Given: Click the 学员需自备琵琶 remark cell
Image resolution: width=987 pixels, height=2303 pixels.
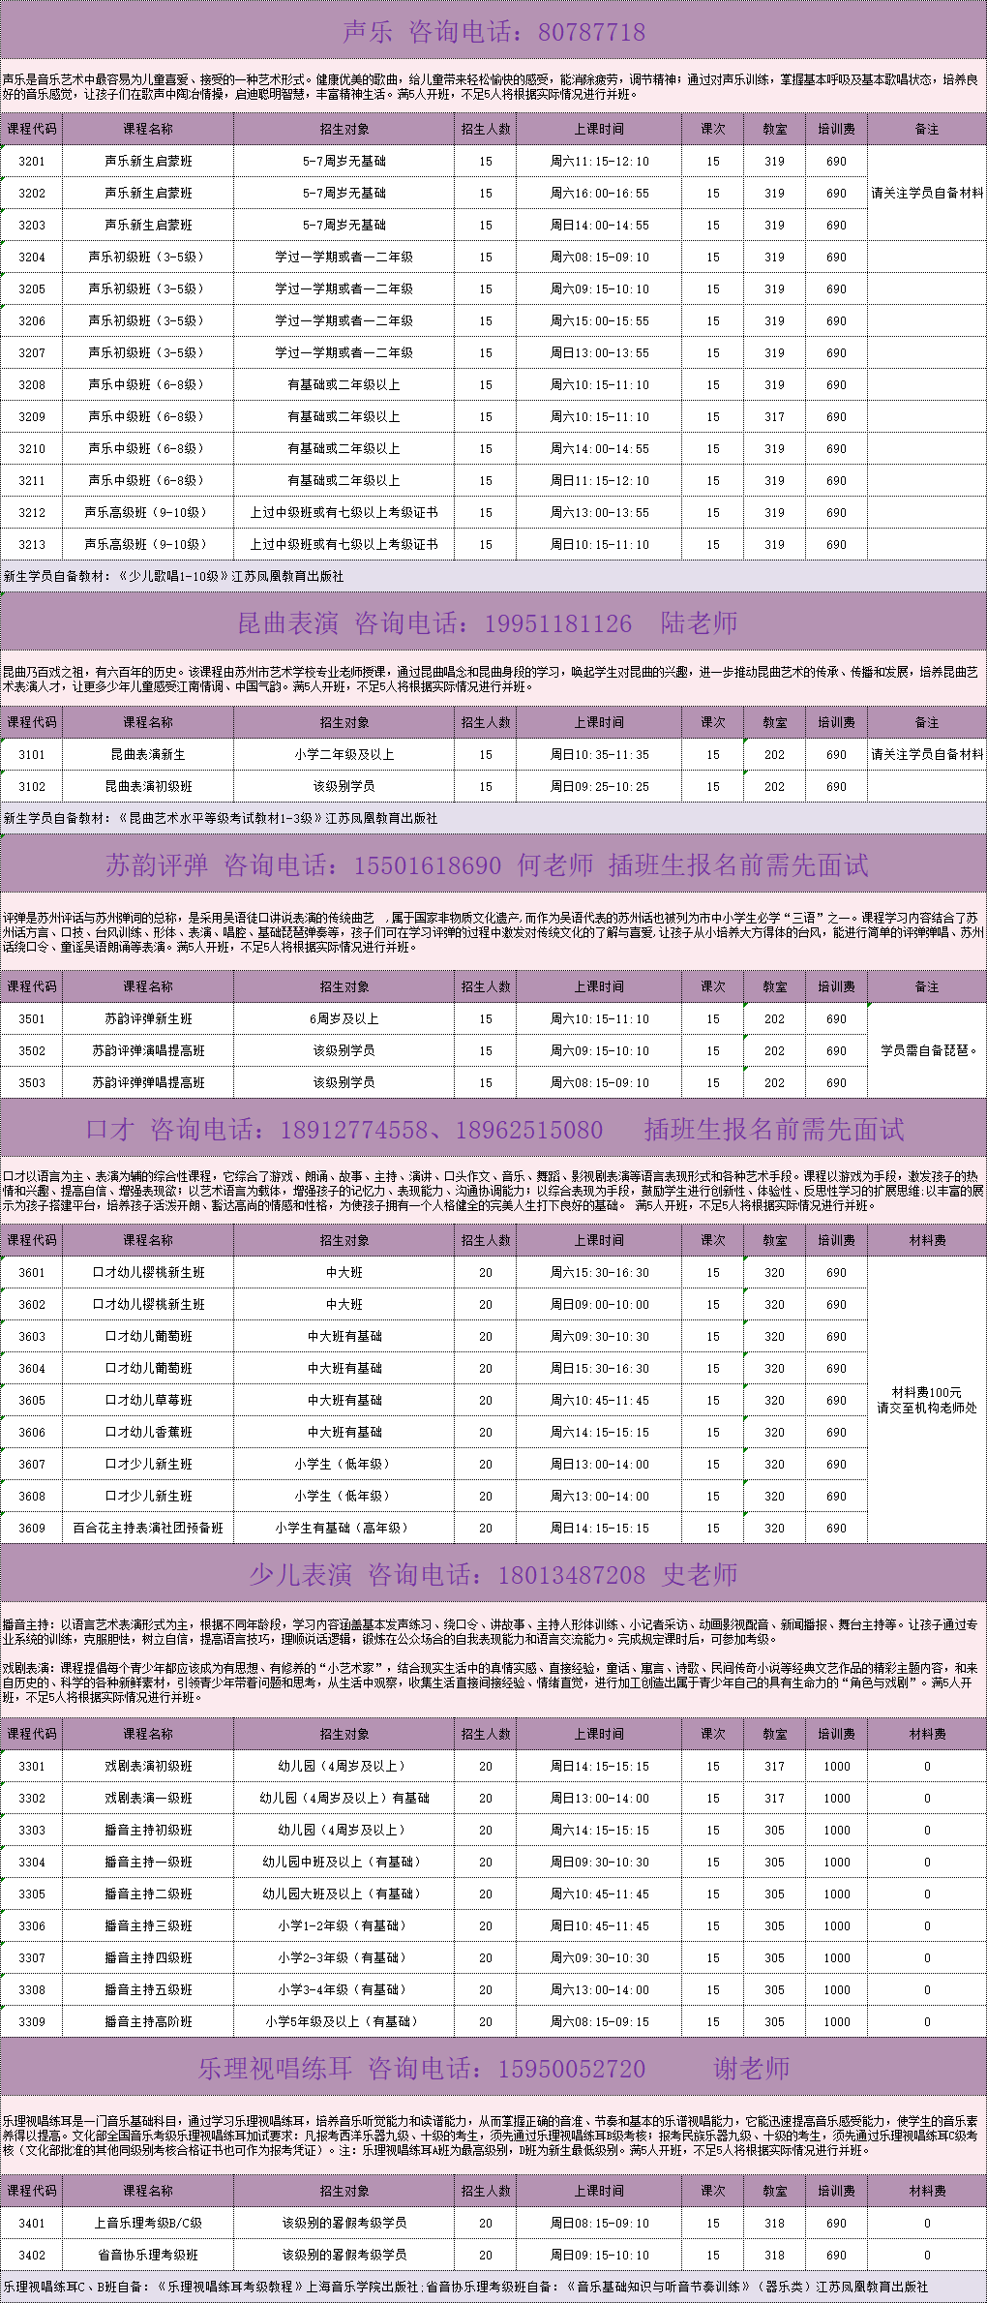Looking at the screenshot, I should (x=927, y=1050).
